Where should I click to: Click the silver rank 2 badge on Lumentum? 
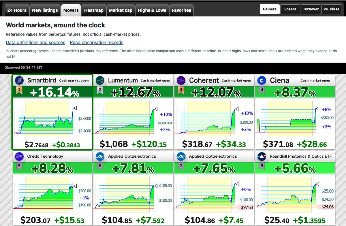100,91
